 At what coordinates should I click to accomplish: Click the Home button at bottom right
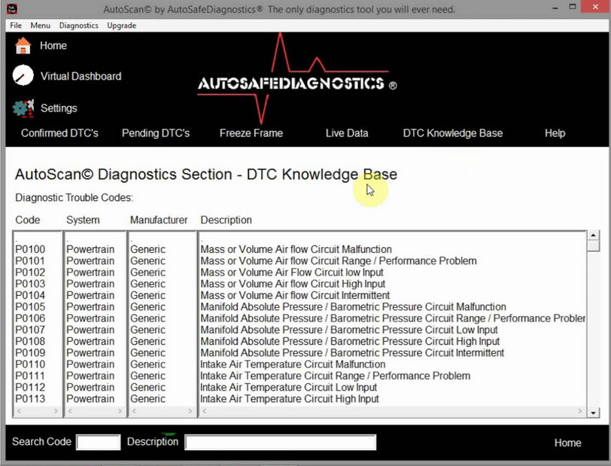(568, 443)
